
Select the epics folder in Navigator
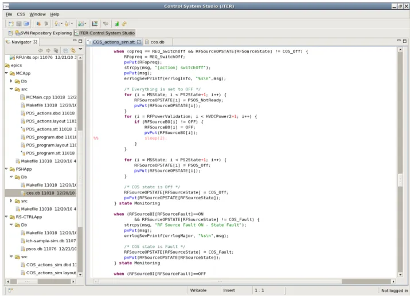(14, 65)
